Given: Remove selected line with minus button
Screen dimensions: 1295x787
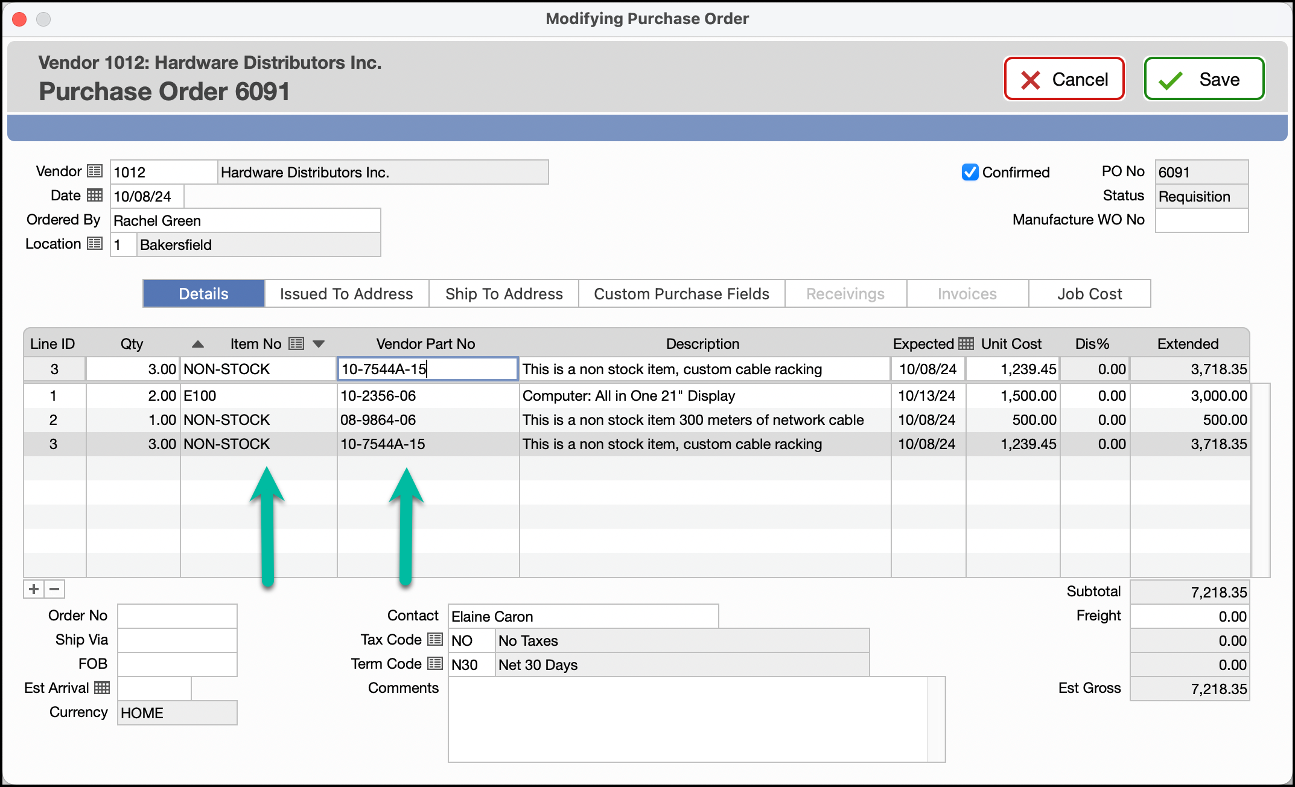Looking at the screenshot, I should point(54,589).
